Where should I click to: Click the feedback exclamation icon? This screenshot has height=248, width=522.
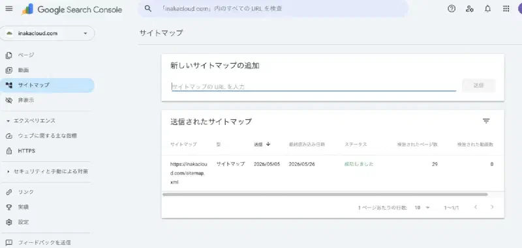click(9, 243)
